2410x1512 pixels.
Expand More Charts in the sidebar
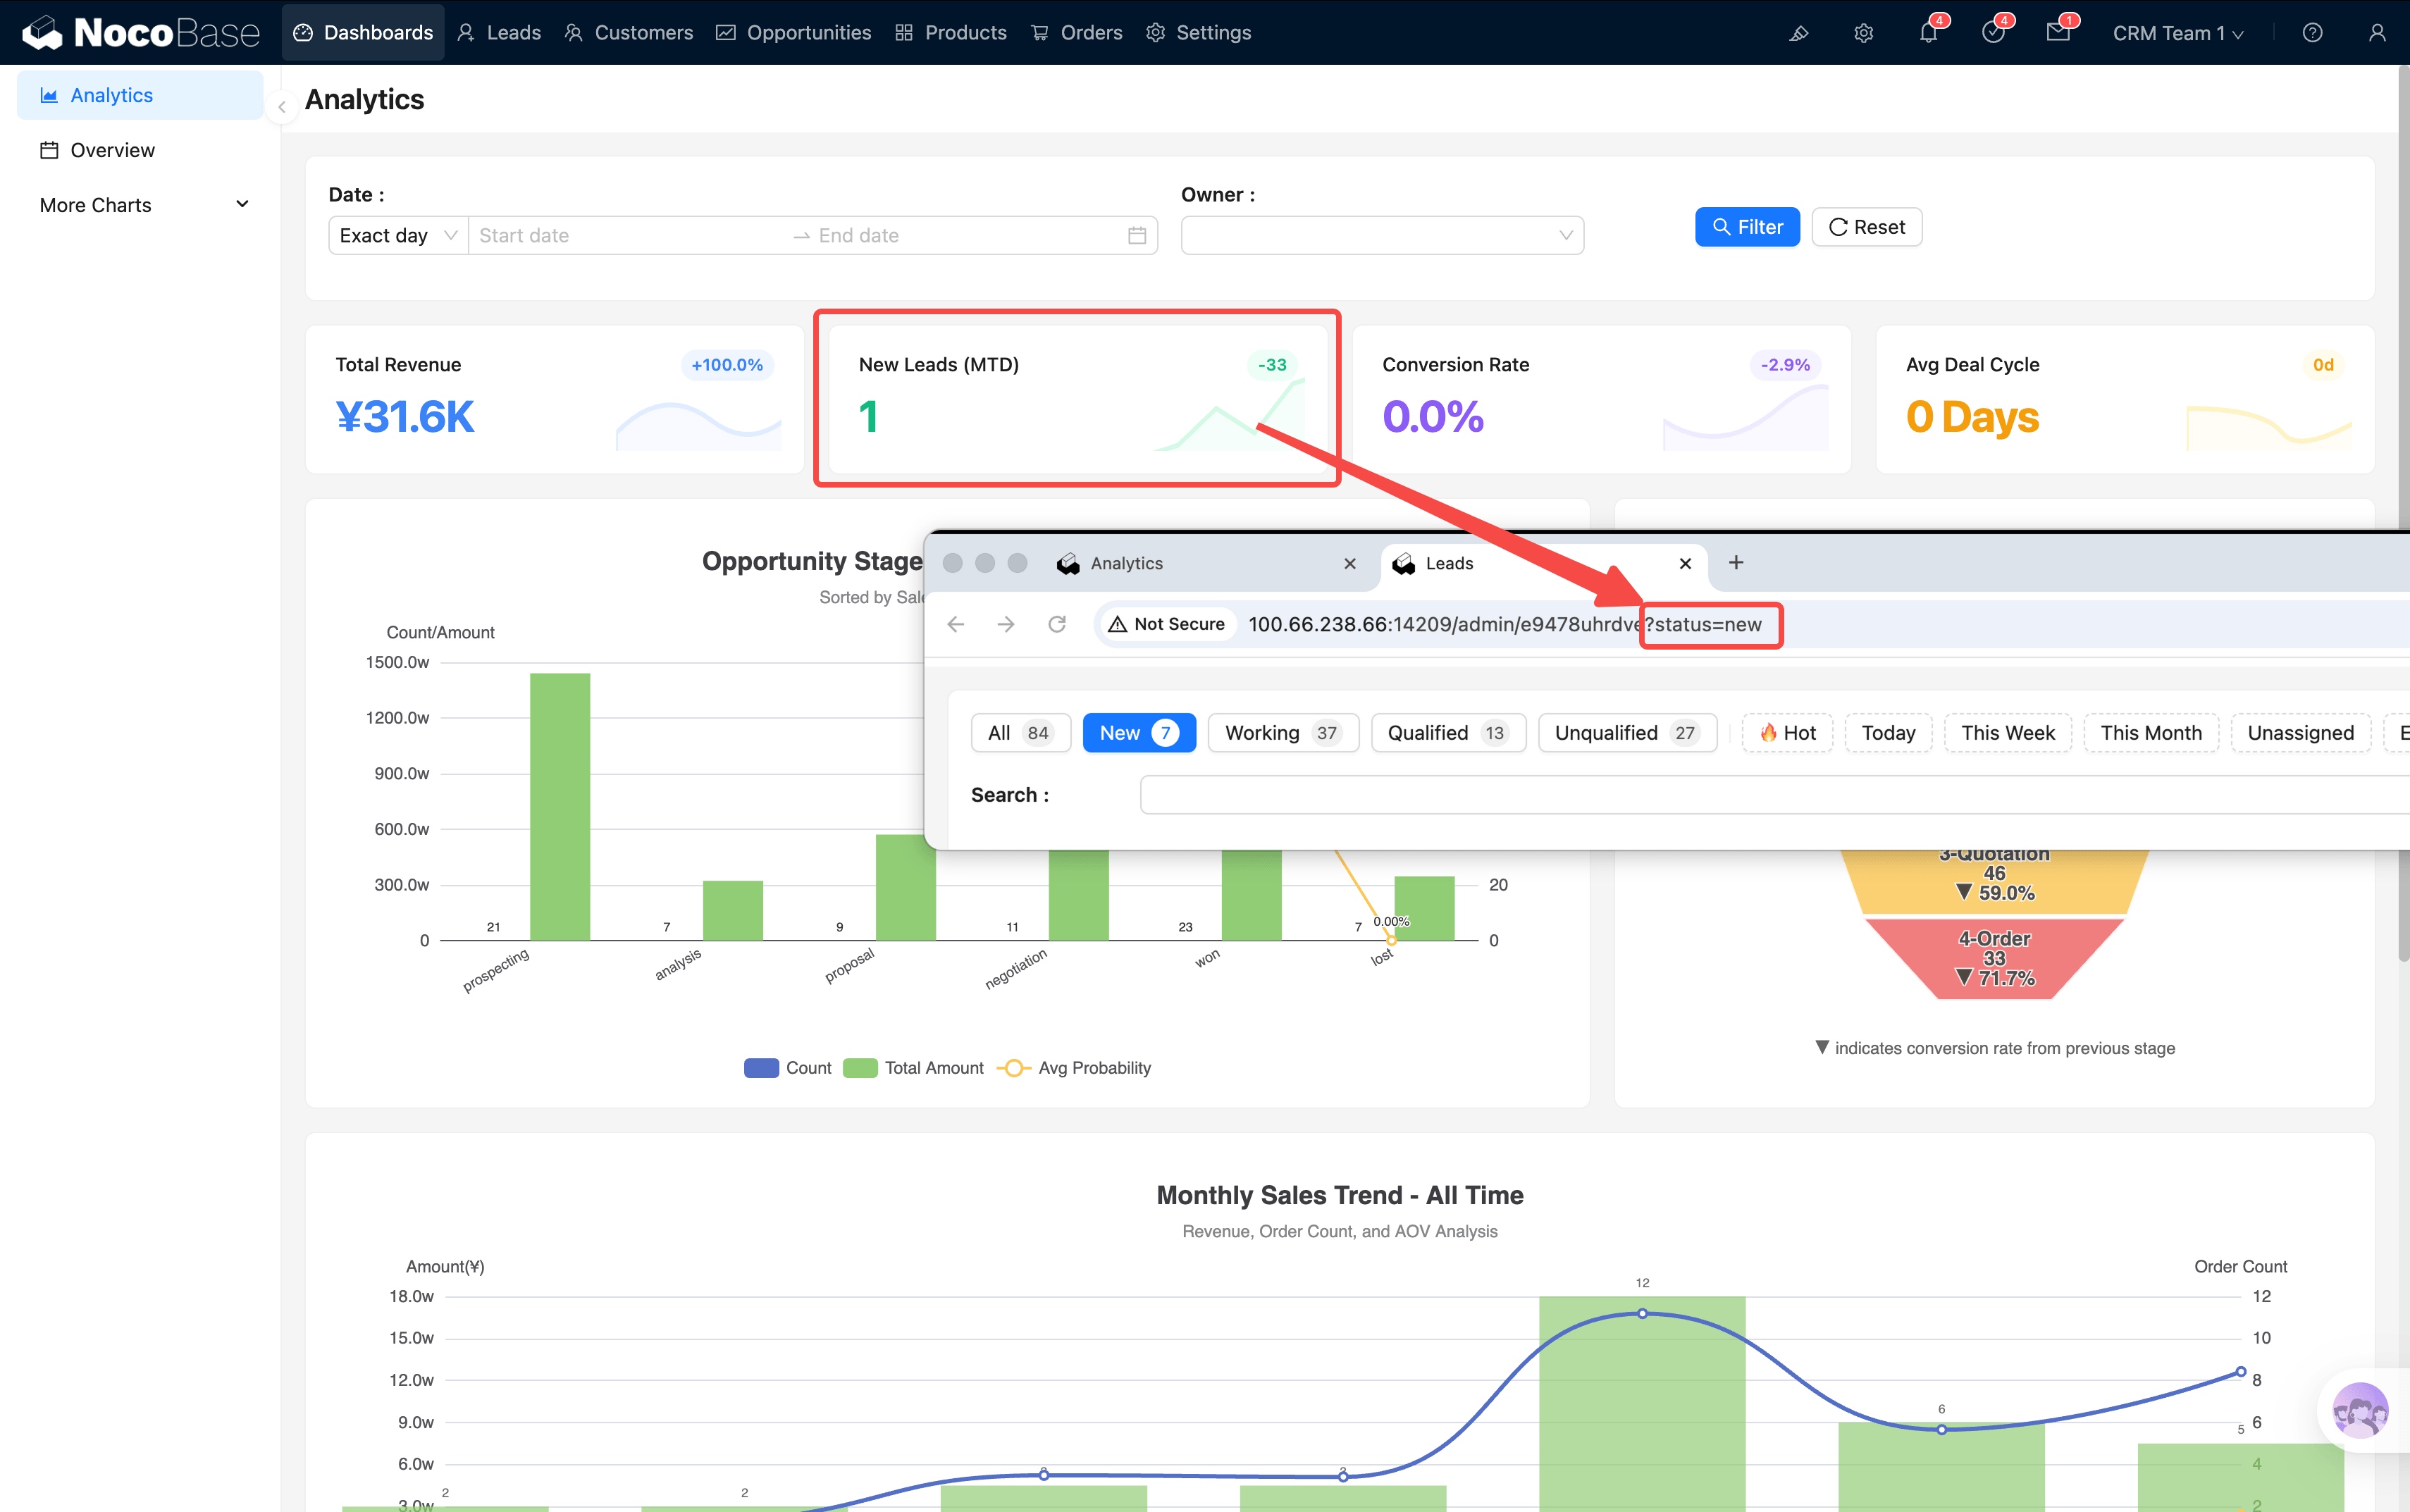(x=142, y=205)
